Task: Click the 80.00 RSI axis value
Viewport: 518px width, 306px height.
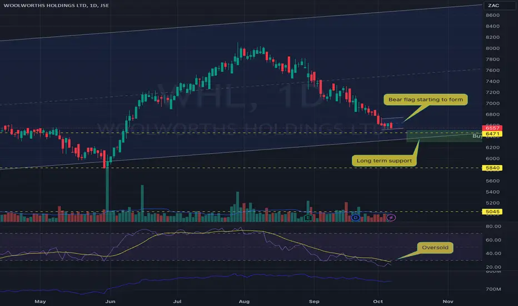Action: (493, 226)
